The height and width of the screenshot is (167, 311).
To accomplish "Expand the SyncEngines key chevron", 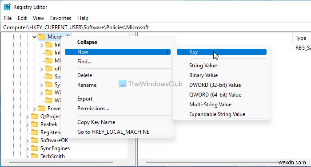I will (28, 149).
